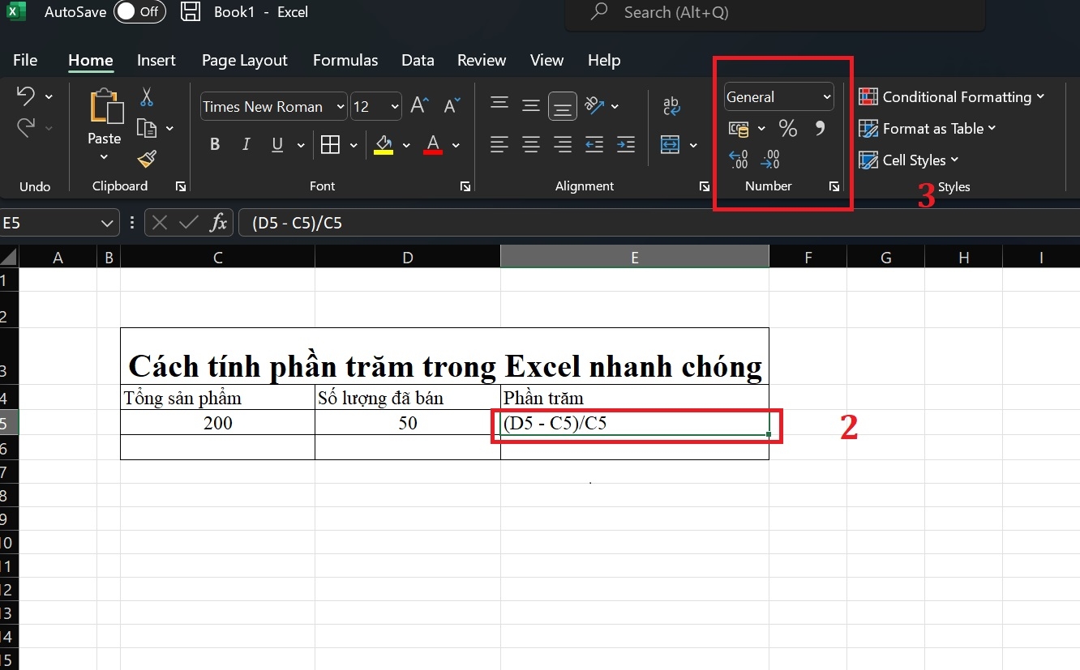Image resolution: width=1080 pixels, height=670 pixels.
Task: Toggle bold formatting
Action: click(x=215, y=144)
